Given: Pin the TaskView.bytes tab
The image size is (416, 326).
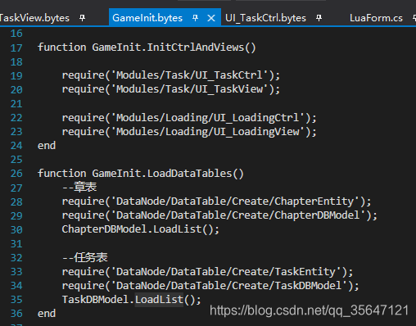Looking at the screenshot, I should click(82, 18).
